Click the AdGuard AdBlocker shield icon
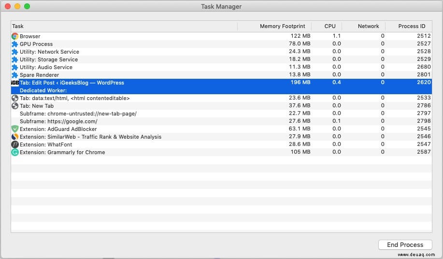This screenshot has width=443, height=259. [x=15, y=129]
